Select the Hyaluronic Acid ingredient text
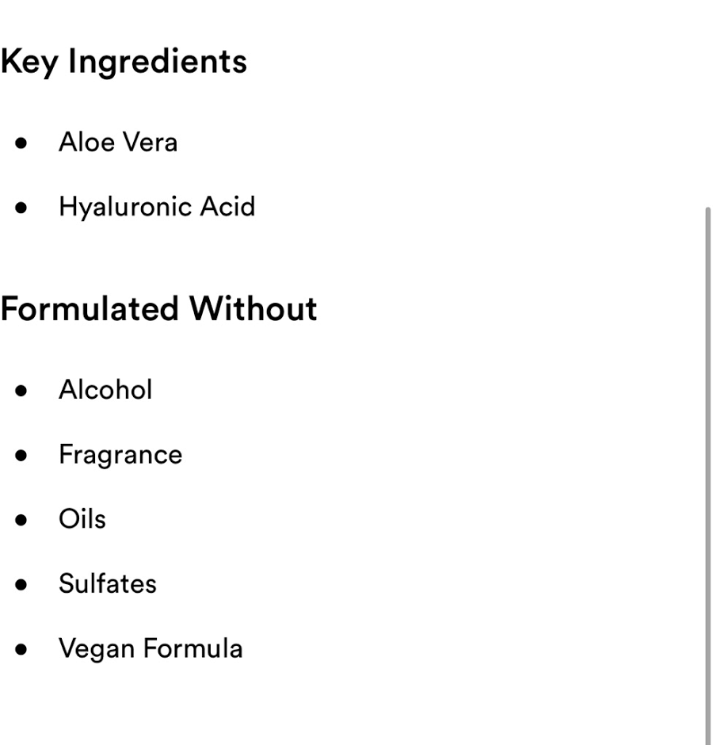Image resolution: width=713 pixels, height=745 pixels. (x=157, y=207)
